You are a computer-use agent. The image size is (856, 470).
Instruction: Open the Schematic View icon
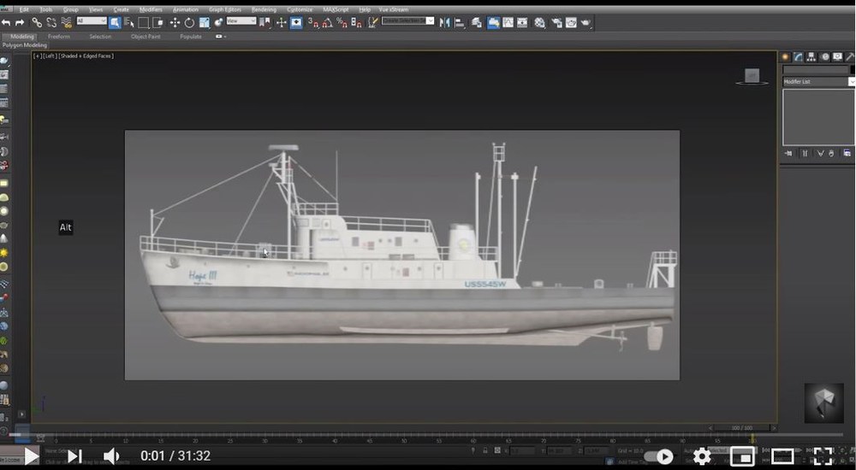[x=522, y=22]
